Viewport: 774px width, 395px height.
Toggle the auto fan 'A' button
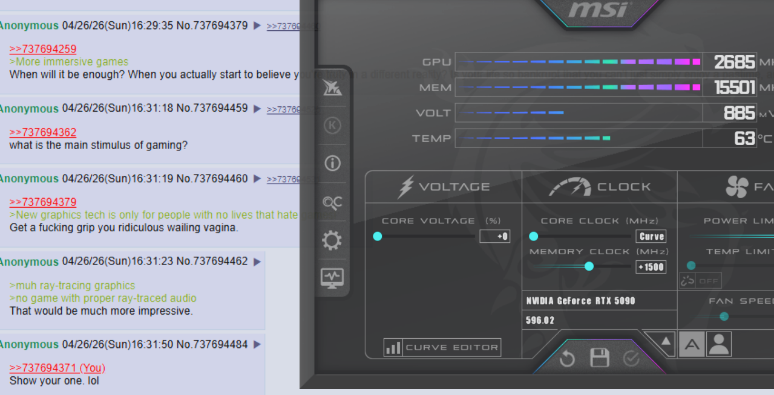[x=692, y=344]
